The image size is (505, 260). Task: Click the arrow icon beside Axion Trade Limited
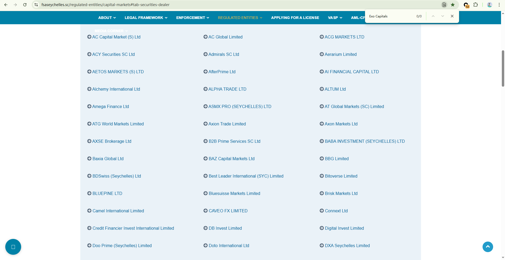205,124
